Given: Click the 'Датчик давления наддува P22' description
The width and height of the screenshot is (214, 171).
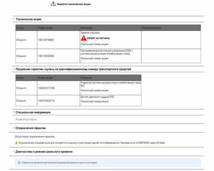Looking at the screenshot, I should pos(97,97).
